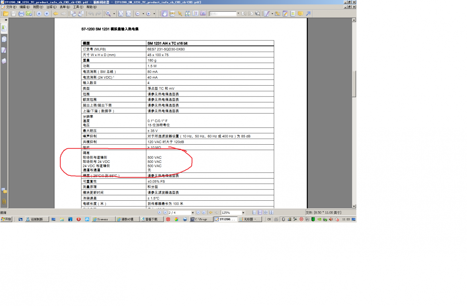Click inside the find text input box
This screenshot has width=467, height=306.
[223, 13]
